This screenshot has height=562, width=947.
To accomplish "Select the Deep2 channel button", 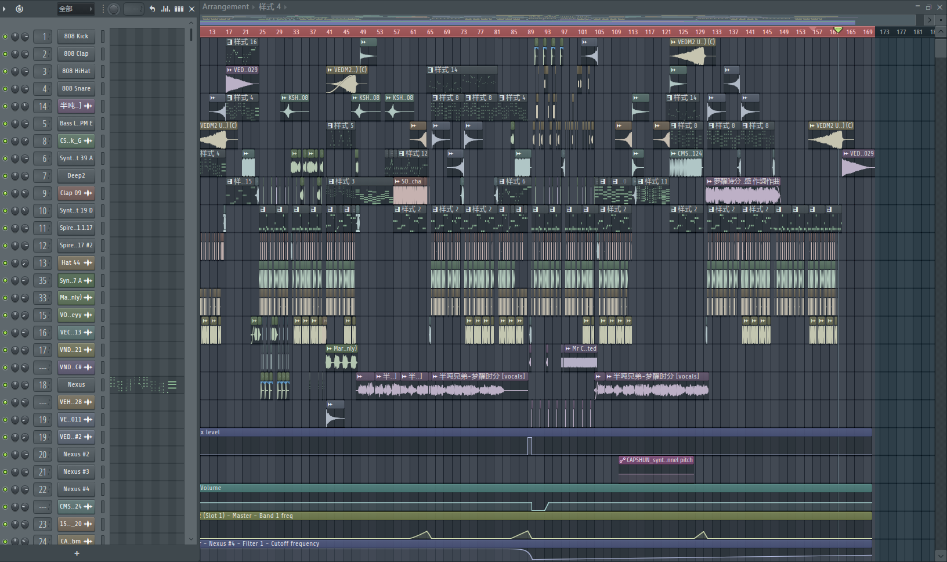I will [76, 176].
